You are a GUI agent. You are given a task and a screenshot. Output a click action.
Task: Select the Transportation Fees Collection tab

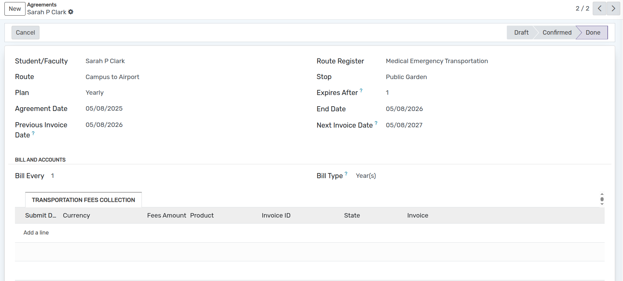pyautogui.click(x=83, y=200)
